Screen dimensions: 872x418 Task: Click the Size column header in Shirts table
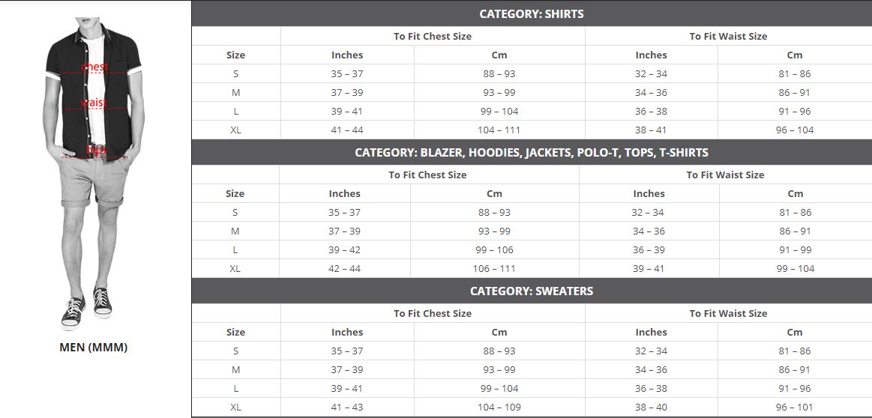pos(235,55)
